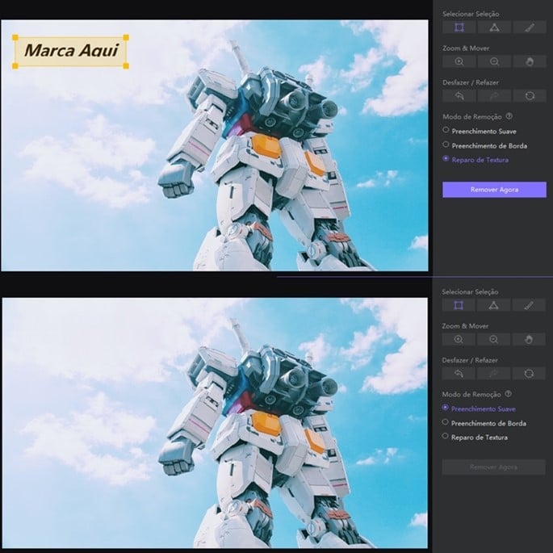This screenshot has width=553, height=553.
Task: Pick the brush selection tool in upper panel
Action: point(530,27)
